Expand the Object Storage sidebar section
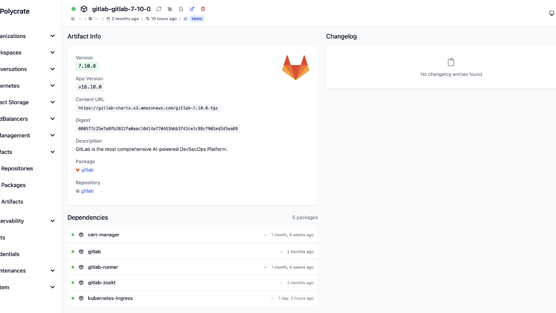The height and width of the screenshot is (313, 556). (52, 102)
